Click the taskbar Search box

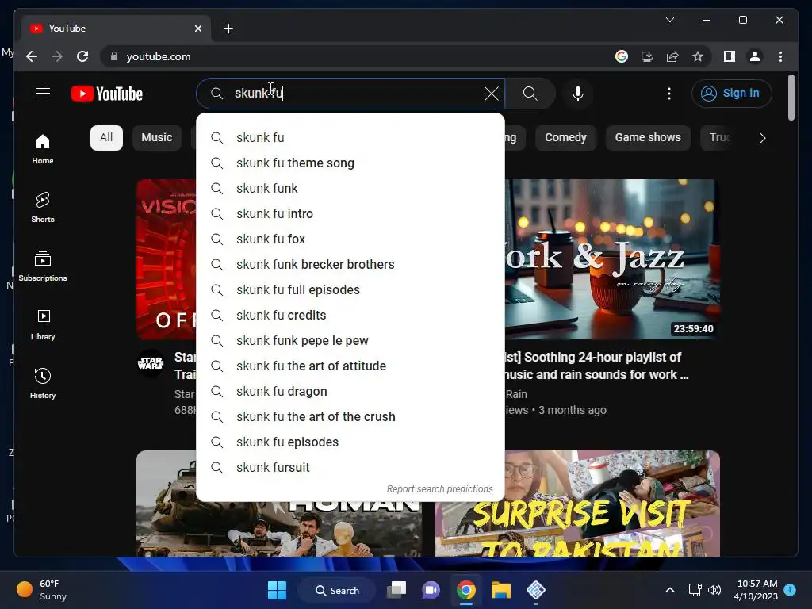point(337,590)
